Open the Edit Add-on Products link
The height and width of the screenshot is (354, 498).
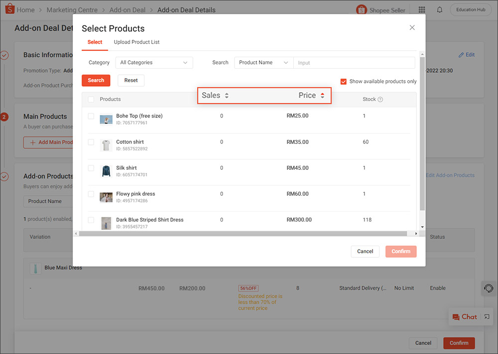click(x=450, y=175)
